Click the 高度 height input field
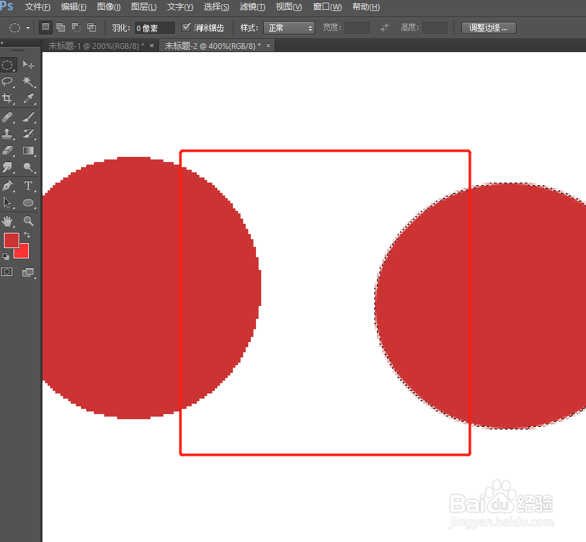The image size is (586, 542). (x=435, y=28)
